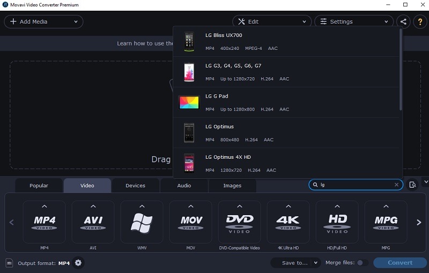
Task: Click the LG Optimus phone thumbnail
Action: [189, 133]
